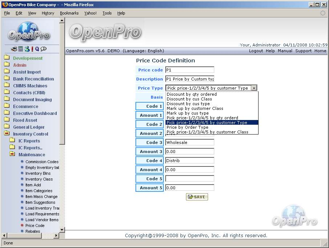
Task: Open the calculator icon in sidebar
Action: 21,49
